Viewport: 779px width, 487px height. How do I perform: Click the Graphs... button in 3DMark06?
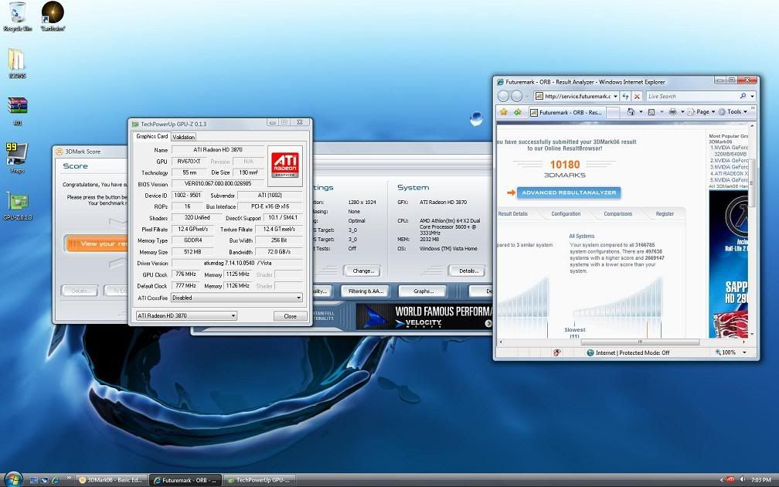422,291
